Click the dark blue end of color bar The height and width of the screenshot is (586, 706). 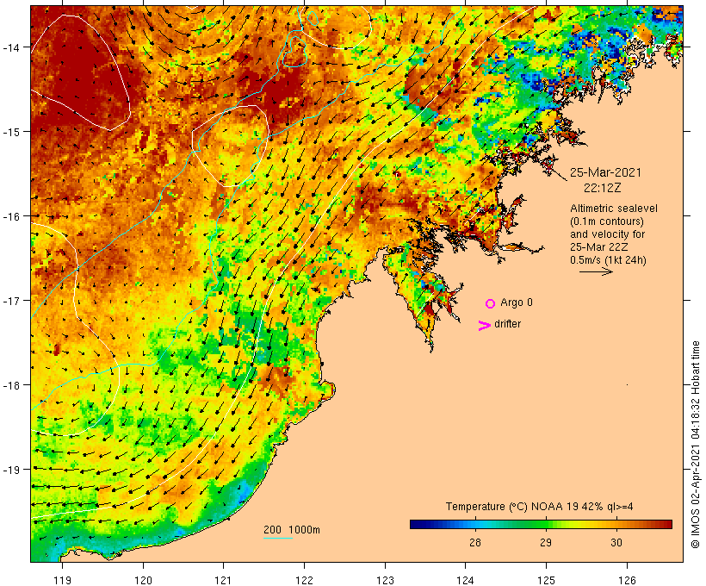tap(415, 524)
